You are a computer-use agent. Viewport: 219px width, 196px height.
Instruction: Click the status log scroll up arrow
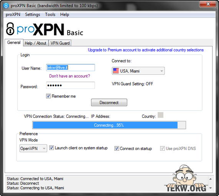point(211,179)
